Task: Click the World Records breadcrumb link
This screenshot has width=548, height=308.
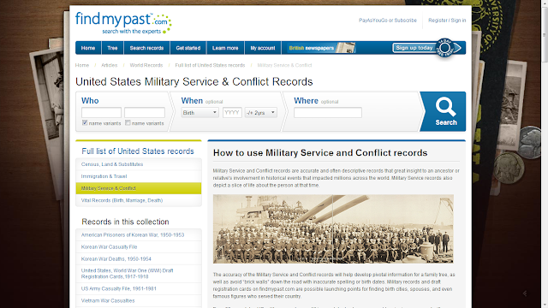Action: tap(146, 65)
